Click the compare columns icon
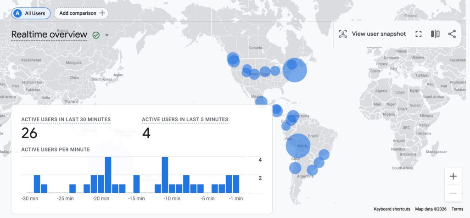This screenshot has width=470, height=218. point(435,34)
